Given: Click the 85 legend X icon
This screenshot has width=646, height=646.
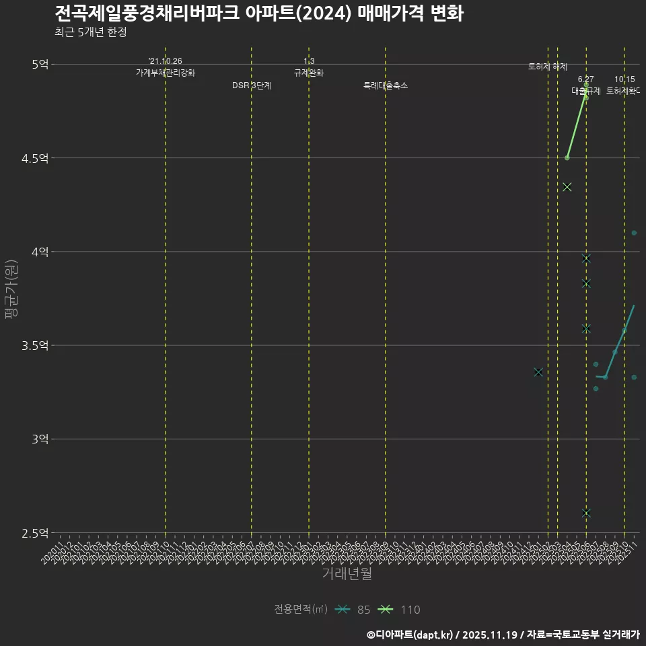Looking at the screenshot, I should tap(343, 609).
